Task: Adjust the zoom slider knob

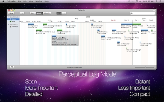Action: [145, 67]
